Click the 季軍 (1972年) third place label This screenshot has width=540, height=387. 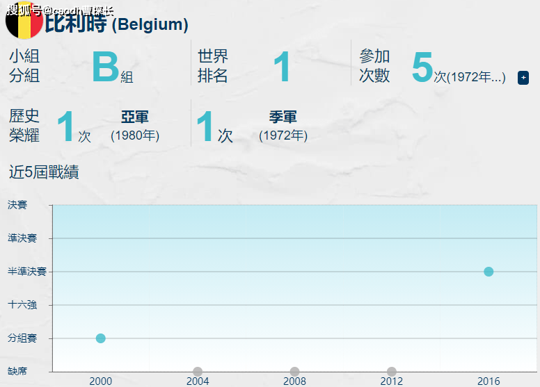click(x=283, y=126)
